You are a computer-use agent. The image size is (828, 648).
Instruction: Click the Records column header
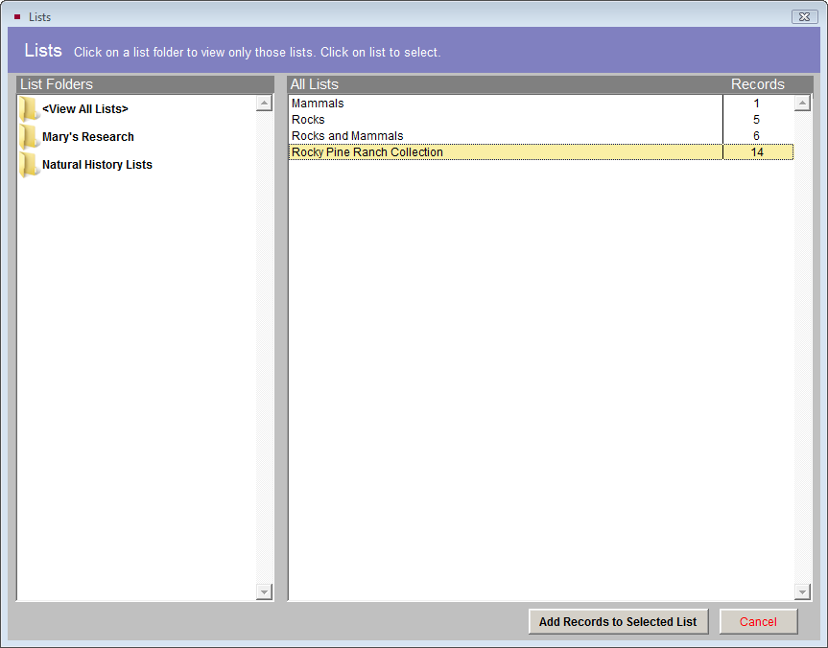point(758,84)
